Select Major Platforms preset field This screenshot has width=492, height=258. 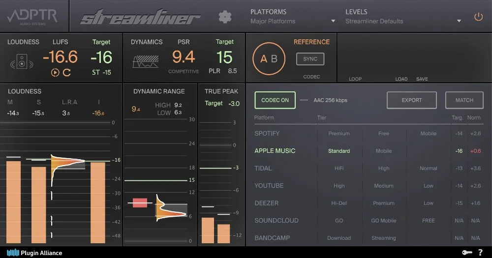(273, 21)
